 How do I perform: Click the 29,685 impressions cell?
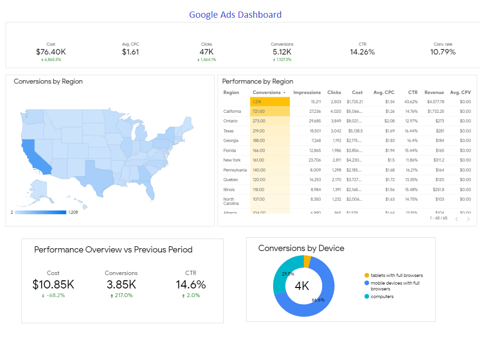[x=315, y=121]
